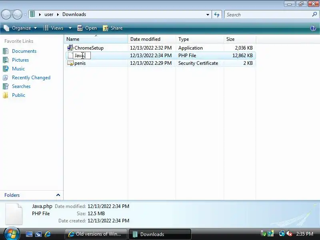Expand the Views dropdown arrow
Viewport: 320px width, 240px height.
coord(70,28)
